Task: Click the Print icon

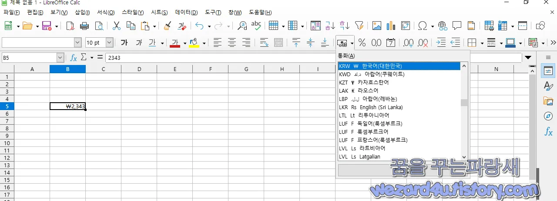Action: pos(84,26)
